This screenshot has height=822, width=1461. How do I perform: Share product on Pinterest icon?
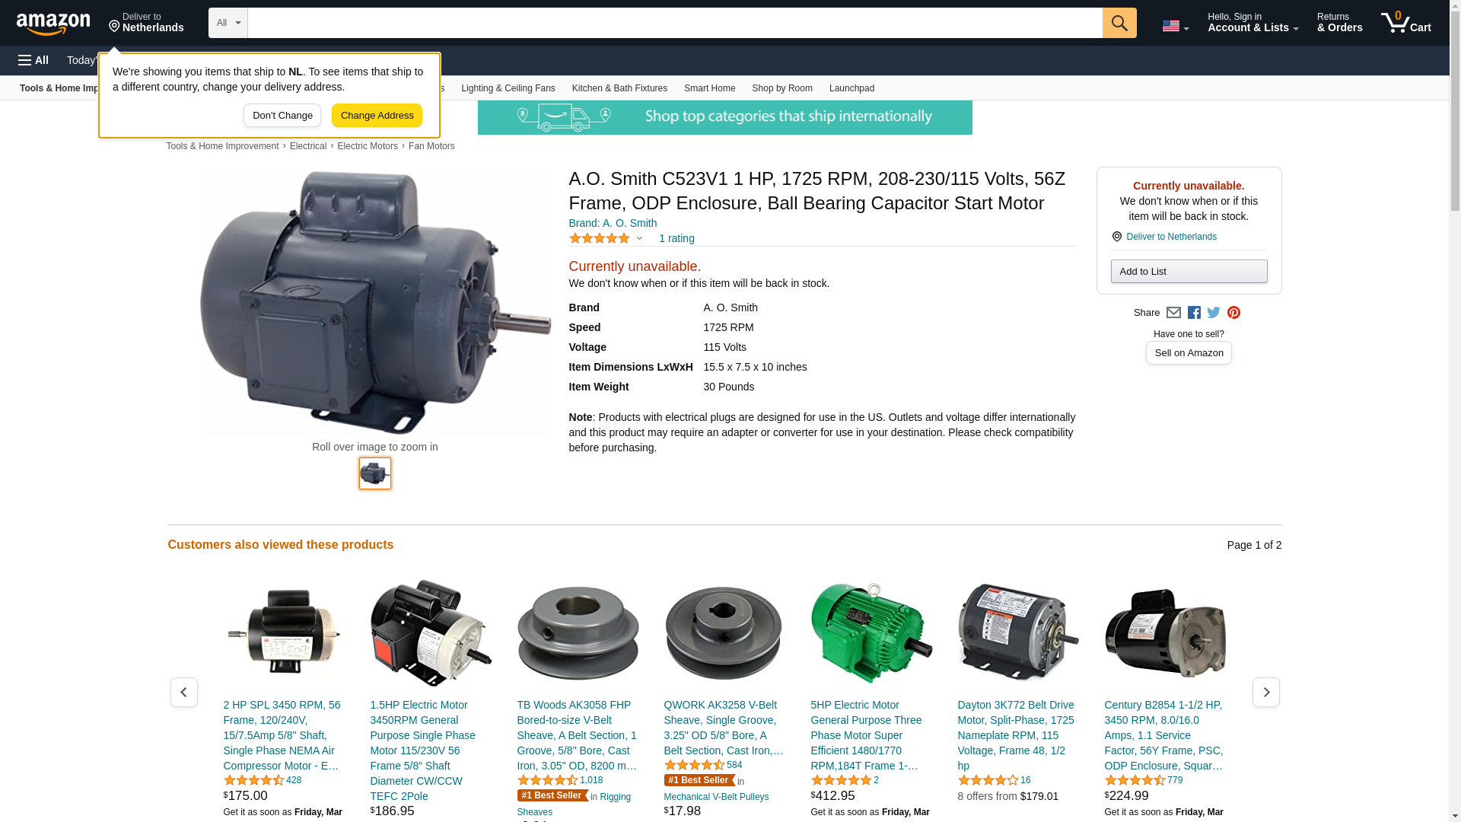click(x=1233, y=313)
